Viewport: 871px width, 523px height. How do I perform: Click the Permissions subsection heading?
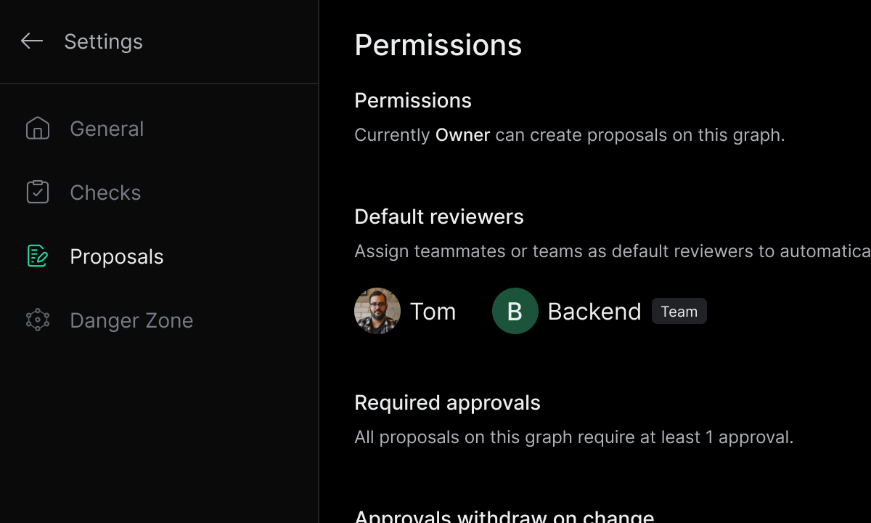click(x=413, y=100)
